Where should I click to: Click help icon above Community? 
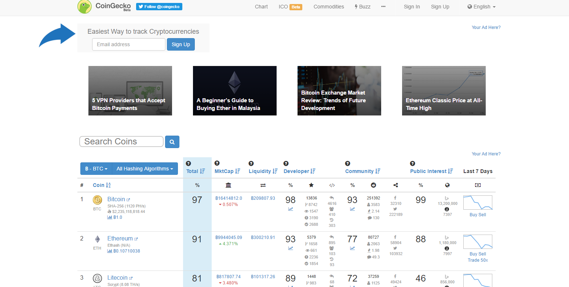(x=347, y=163)
